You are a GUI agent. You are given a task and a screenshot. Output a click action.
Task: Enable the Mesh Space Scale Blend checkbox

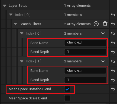(x=67, y=98)
